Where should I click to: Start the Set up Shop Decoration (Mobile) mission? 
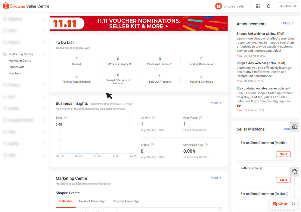(283, 154)
